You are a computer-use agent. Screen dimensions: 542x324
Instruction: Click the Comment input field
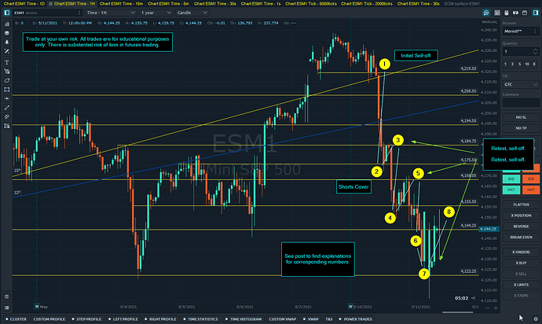point(521,103)
